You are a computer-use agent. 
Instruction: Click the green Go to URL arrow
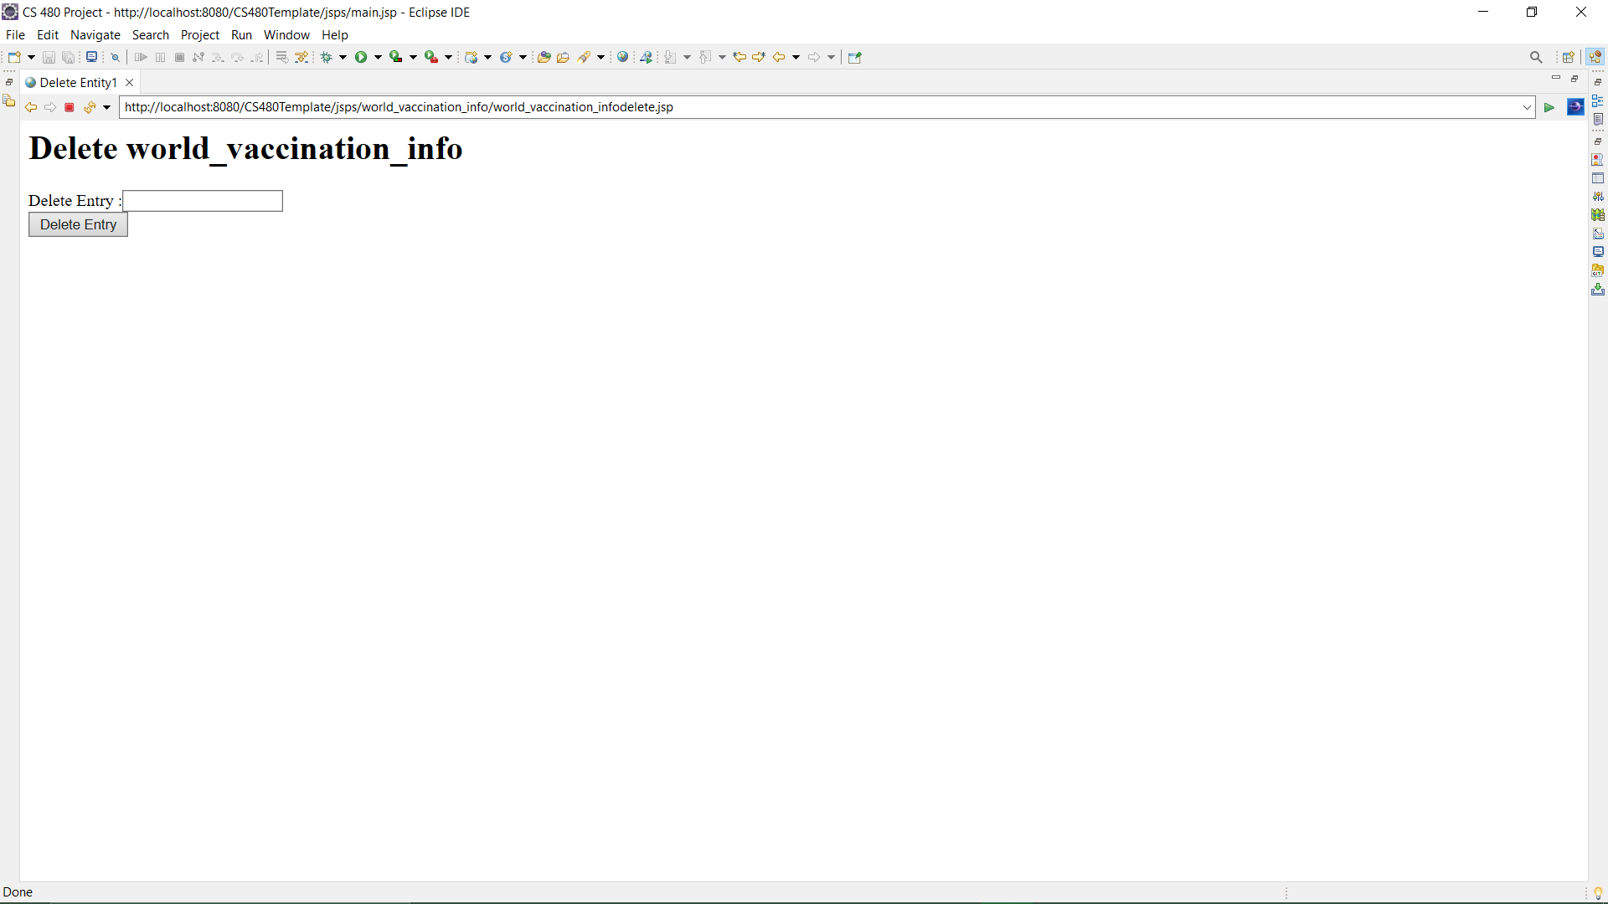(1549, 107)
